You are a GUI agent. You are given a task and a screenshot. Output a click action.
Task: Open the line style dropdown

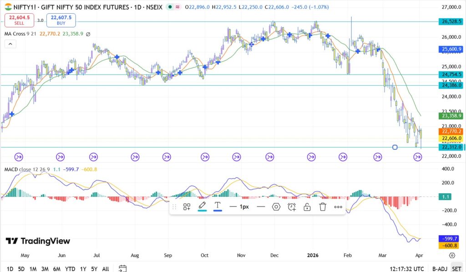point(261,207)
